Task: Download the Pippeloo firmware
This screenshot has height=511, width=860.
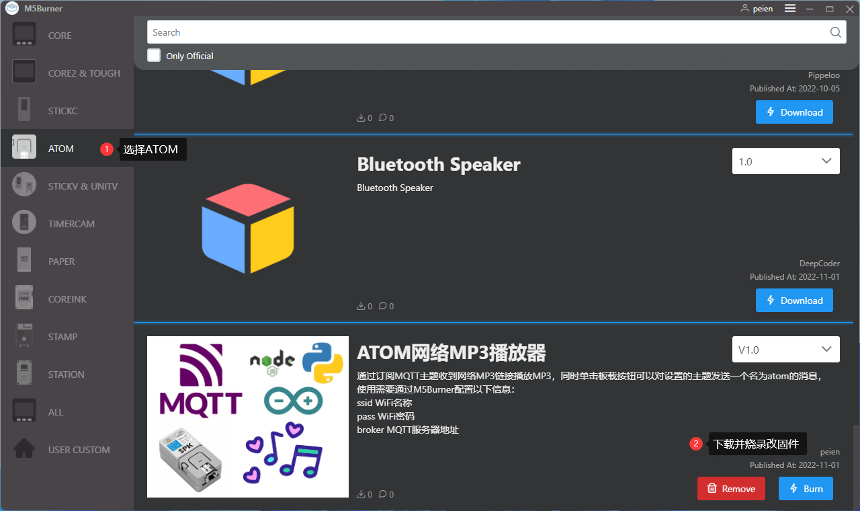Action: click(794, 112)
